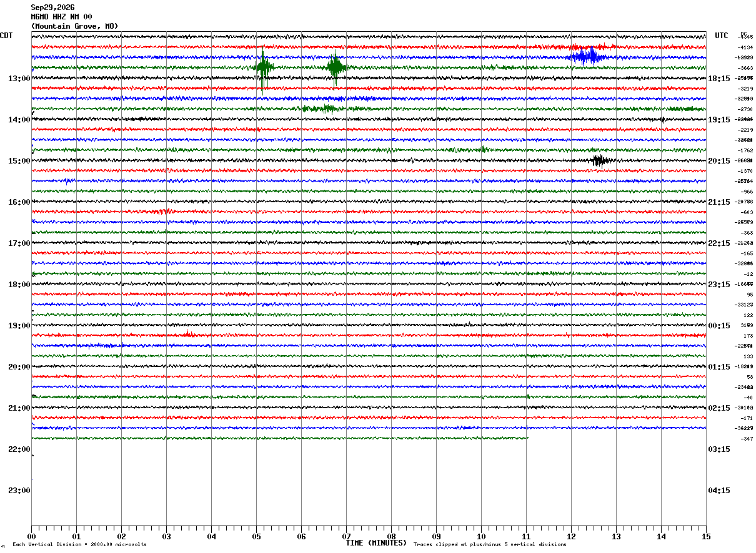Click the CDT timezone label
Image resolution: width=756 pixels, height=553 pixels.
click(6, 36)
